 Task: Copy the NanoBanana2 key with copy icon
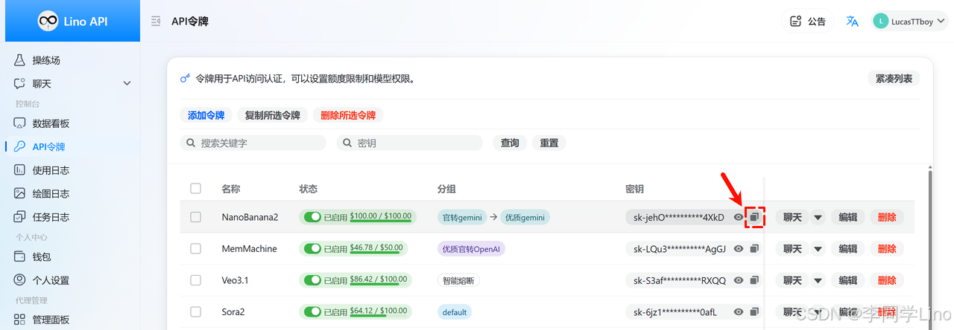(x=754, y=217)
